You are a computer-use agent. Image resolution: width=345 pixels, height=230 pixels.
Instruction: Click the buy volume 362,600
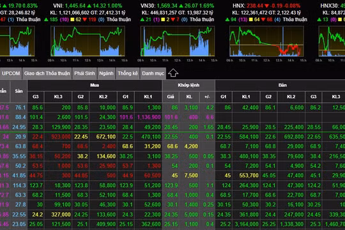pyautogui.click(x=151, y=224)
